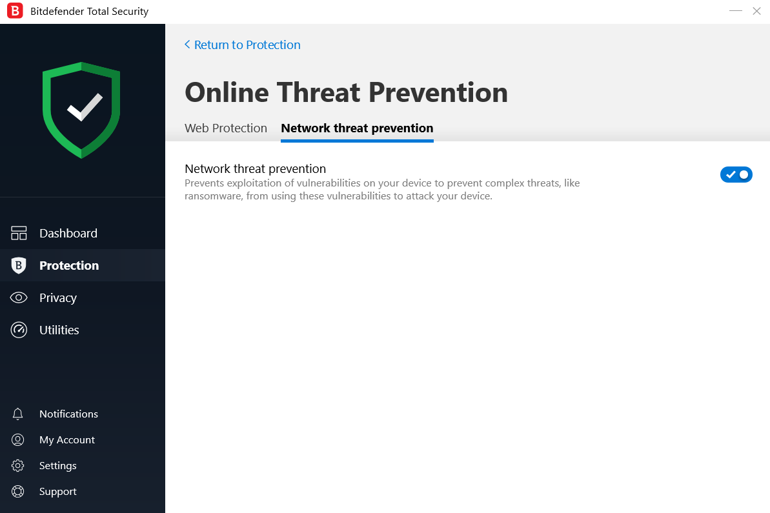Click the Settings gear icon

pos(17,465)
